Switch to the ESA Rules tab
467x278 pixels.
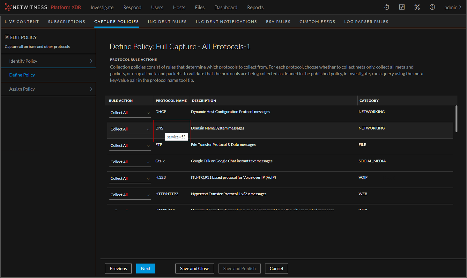tap(278, 21)
